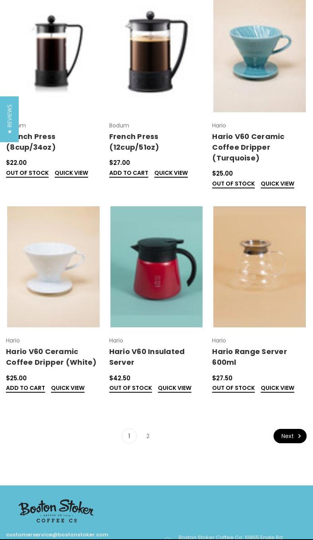Viewport: 313px width, 540px height.
Task: Open the red insulated server image
Action: [156, 267]
